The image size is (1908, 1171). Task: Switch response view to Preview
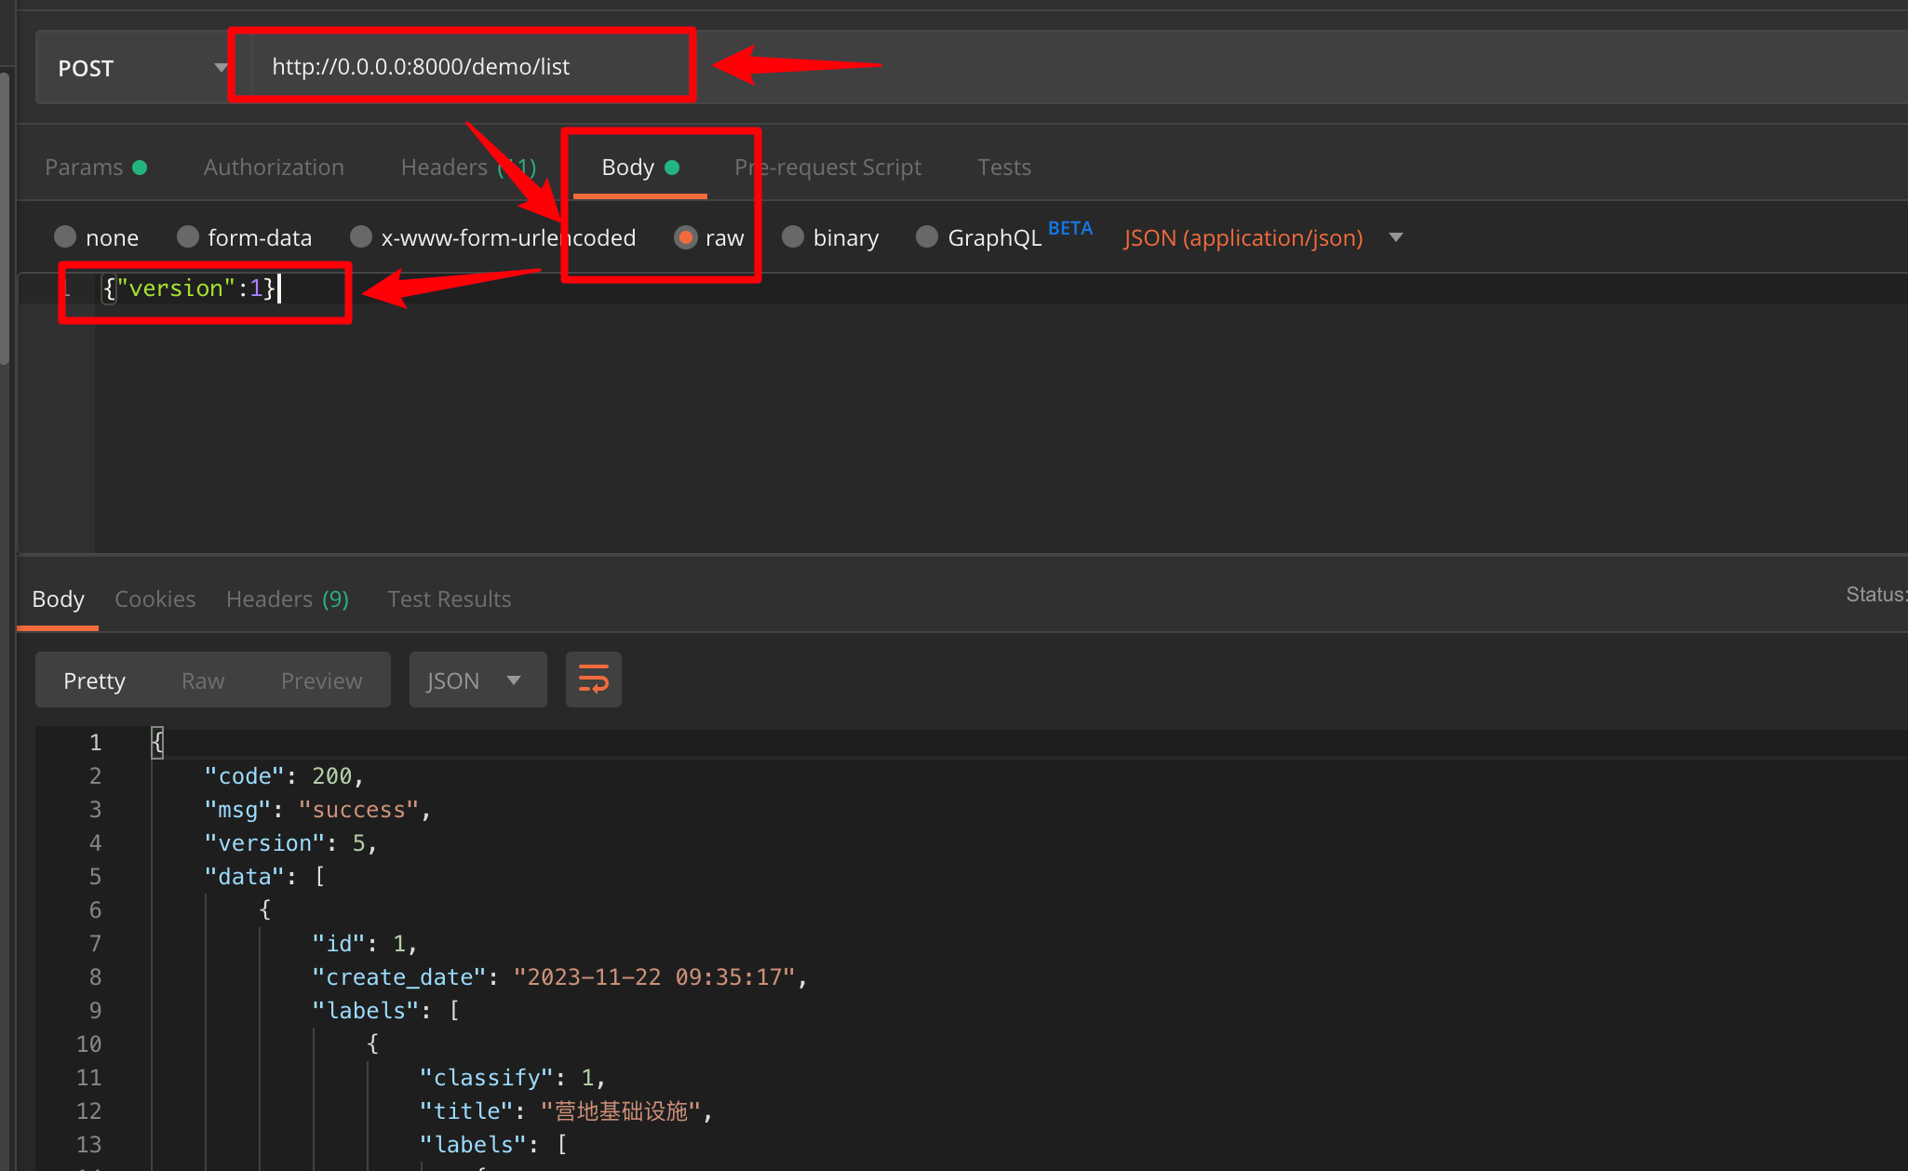pos(321,680)
